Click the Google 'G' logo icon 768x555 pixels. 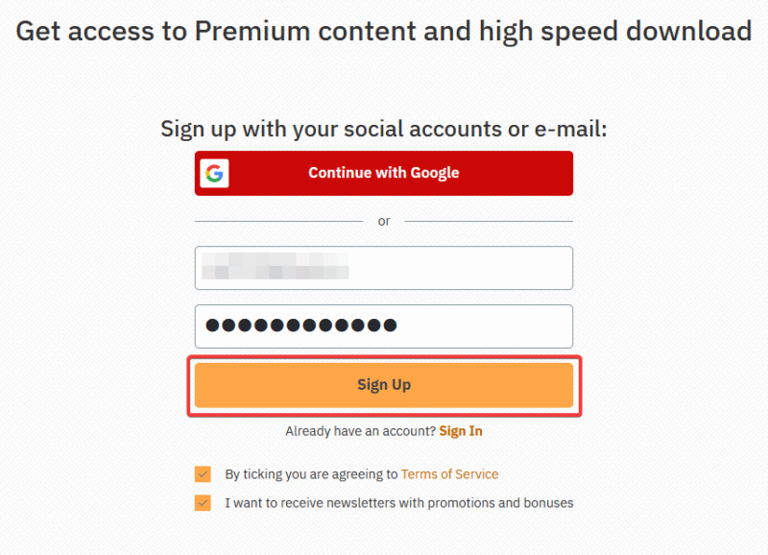pos(214,174)
